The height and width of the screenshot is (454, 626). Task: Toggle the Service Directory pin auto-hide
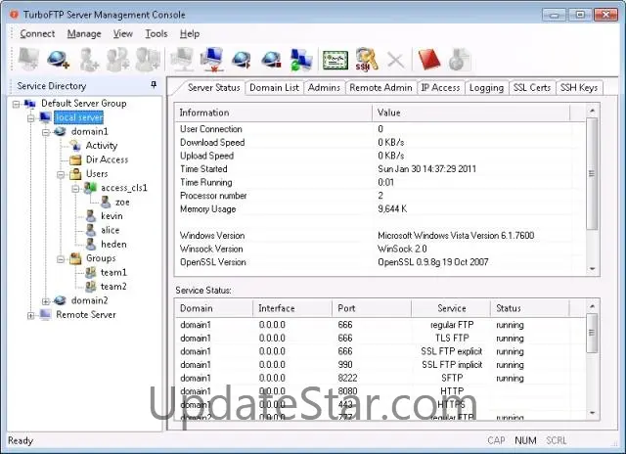[x=154, y=86]
